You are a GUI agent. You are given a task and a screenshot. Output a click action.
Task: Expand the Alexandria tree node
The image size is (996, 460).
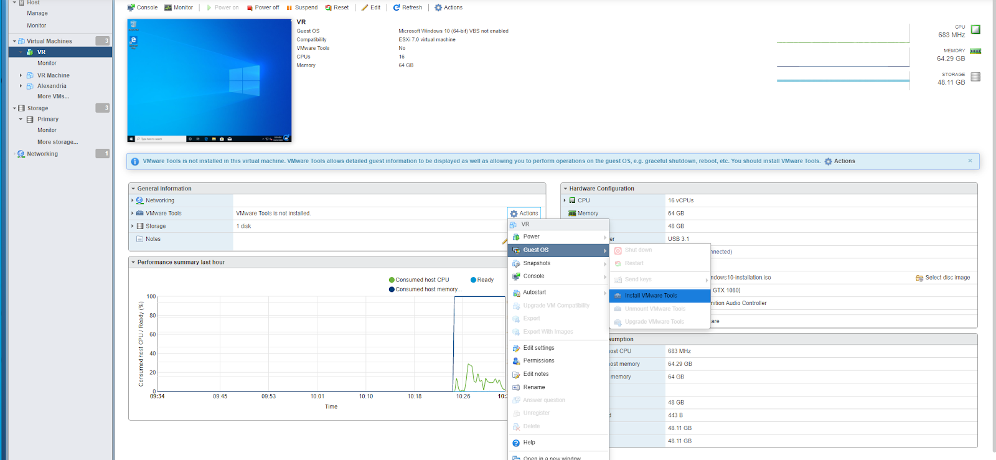tap(21, 86)
